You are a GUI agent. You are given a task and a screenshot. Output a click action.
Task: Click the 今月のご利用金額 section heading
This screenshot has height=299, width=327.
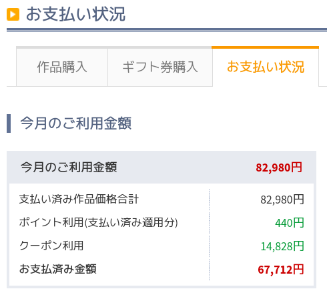click(75, 123)
